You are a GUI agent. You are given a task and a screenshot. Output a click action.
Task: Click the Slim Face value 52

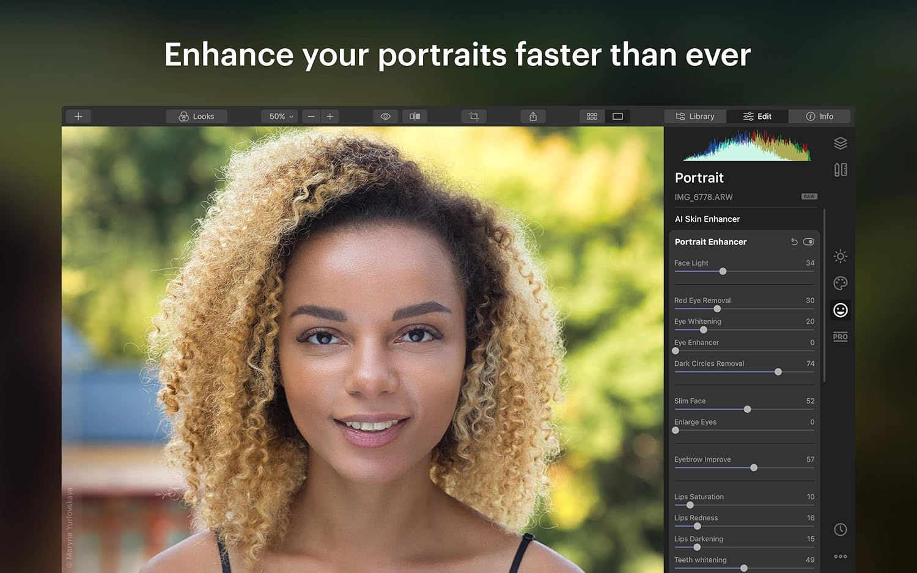tap(810, 401)
